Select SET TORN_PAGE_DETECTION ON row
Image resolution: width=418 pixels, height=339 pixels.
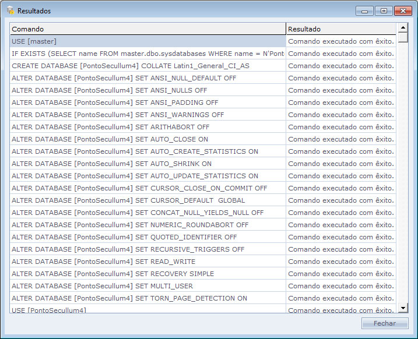(x=147, y=298)
